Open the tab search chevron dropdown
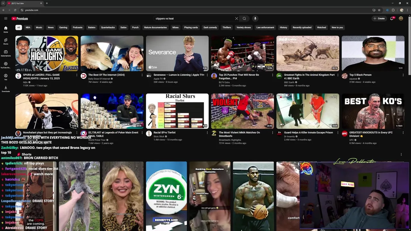 [3, 3]
